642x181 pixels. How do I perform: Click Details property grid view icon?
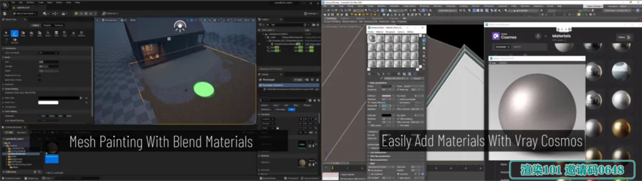click(310, 101)
